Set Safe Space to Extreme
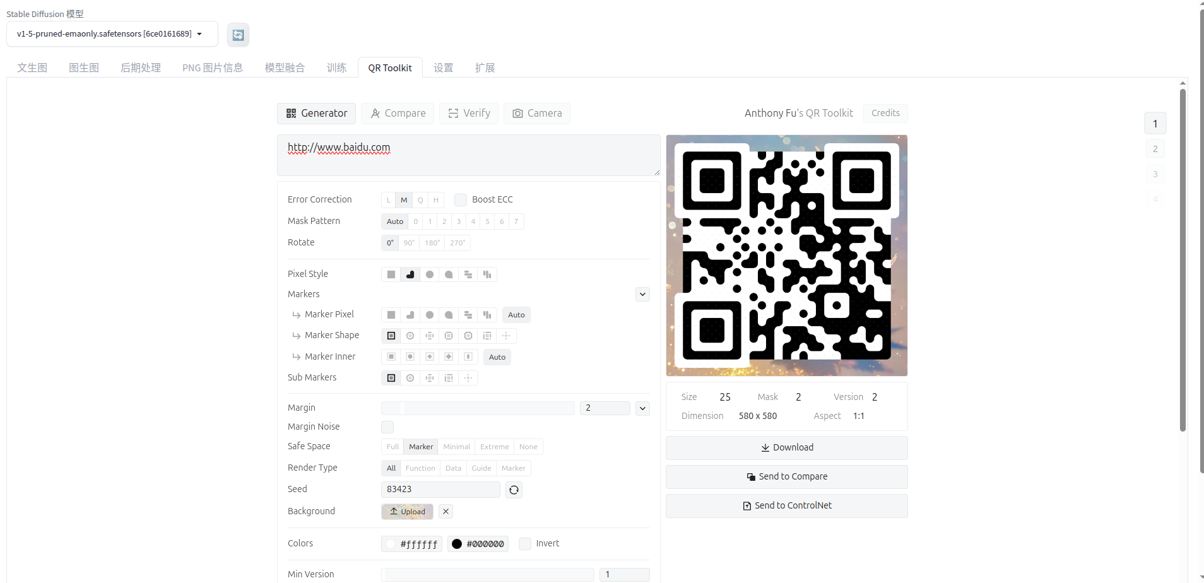The height and width of the screenshot is (583, 1204). coord(495,447)
